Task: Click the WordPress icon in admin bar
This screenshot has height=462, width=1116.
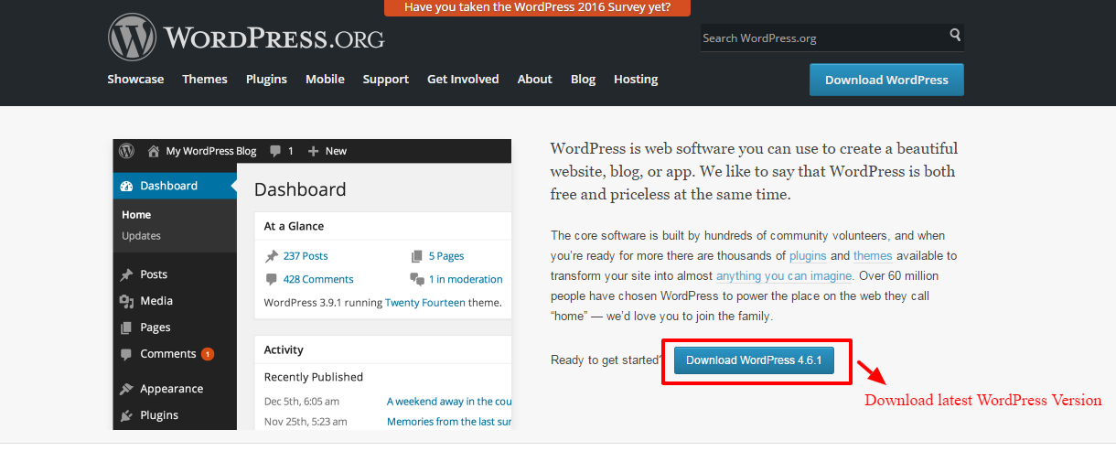Action: tap(127, 151)
